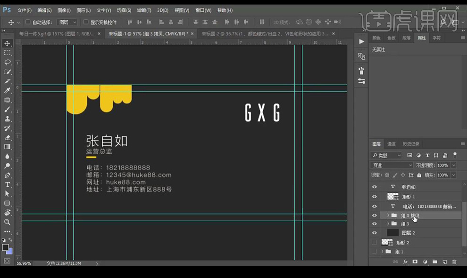
Task: Open the 填充 fill dropdown arrow
Action: tap(454, 175)
